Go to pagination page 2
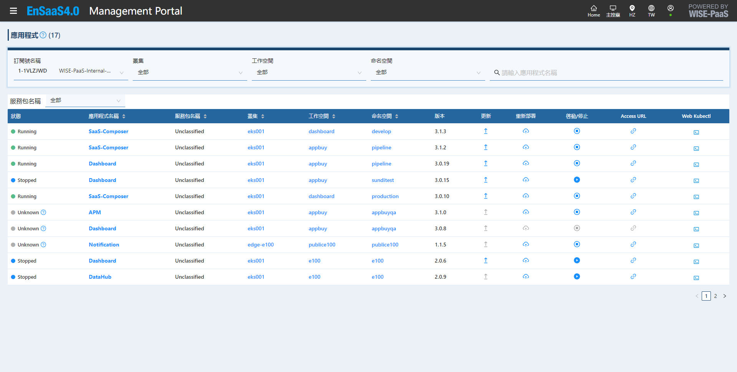 [716, 296]
